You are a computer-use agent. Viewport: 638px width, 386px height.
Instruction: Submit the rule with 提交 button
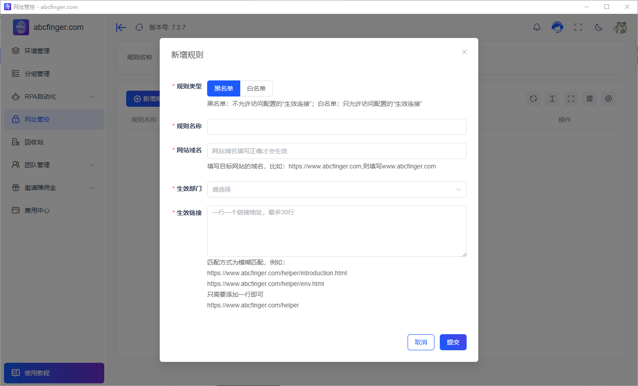(x=453, y=342)
